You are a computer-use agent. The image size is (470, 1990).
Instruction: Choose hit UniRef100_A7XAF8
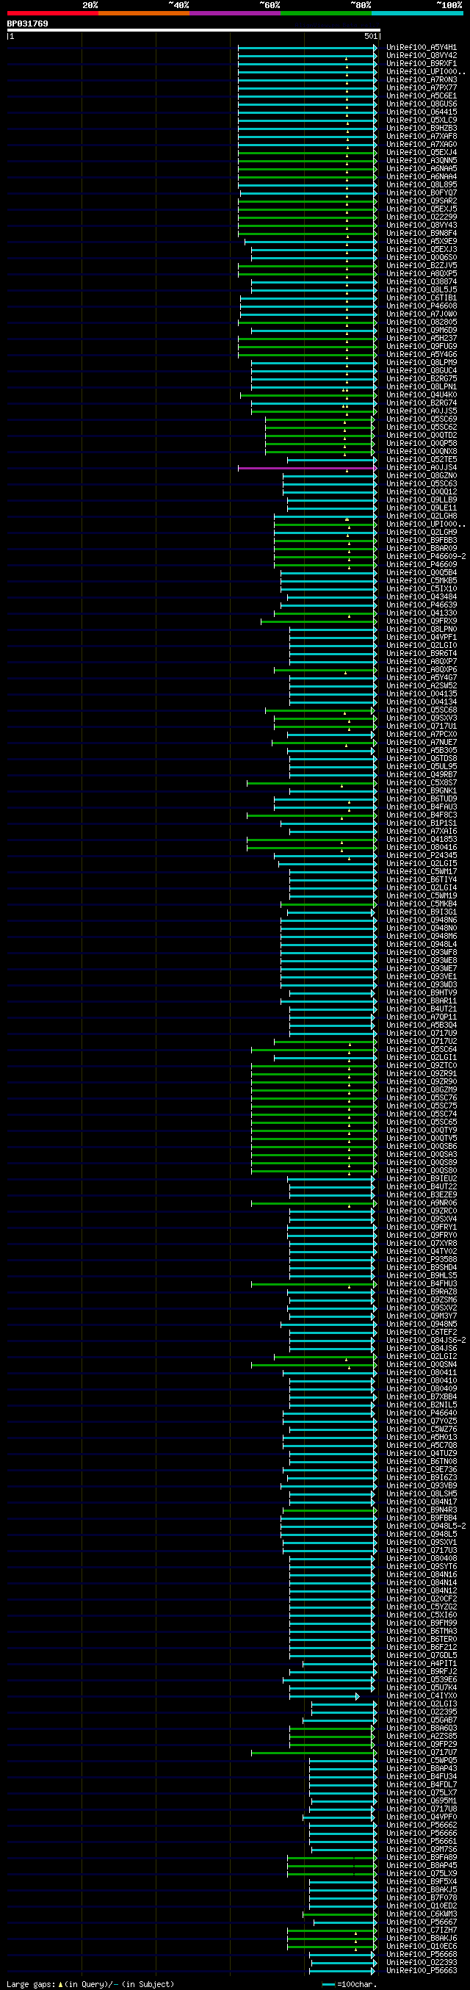422,137
